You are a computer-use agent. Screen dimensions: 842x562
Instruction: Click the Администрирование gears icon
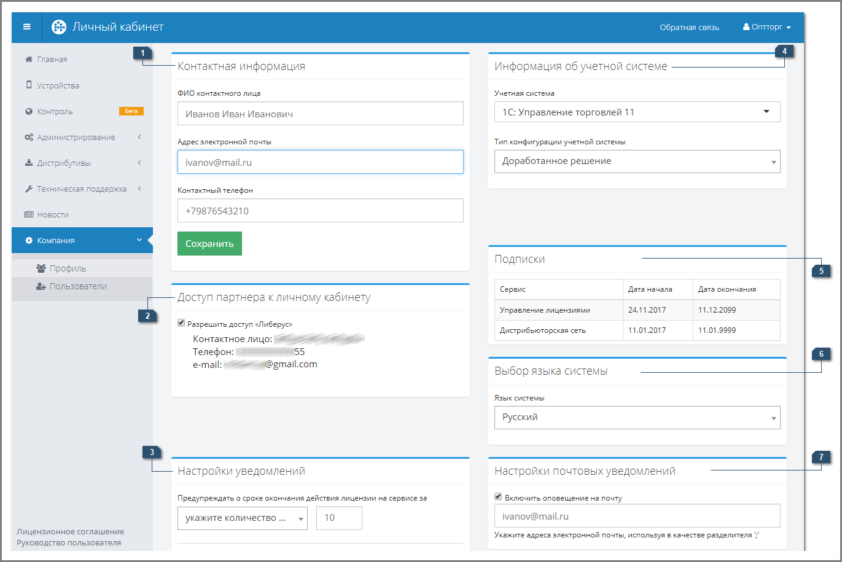29,138
